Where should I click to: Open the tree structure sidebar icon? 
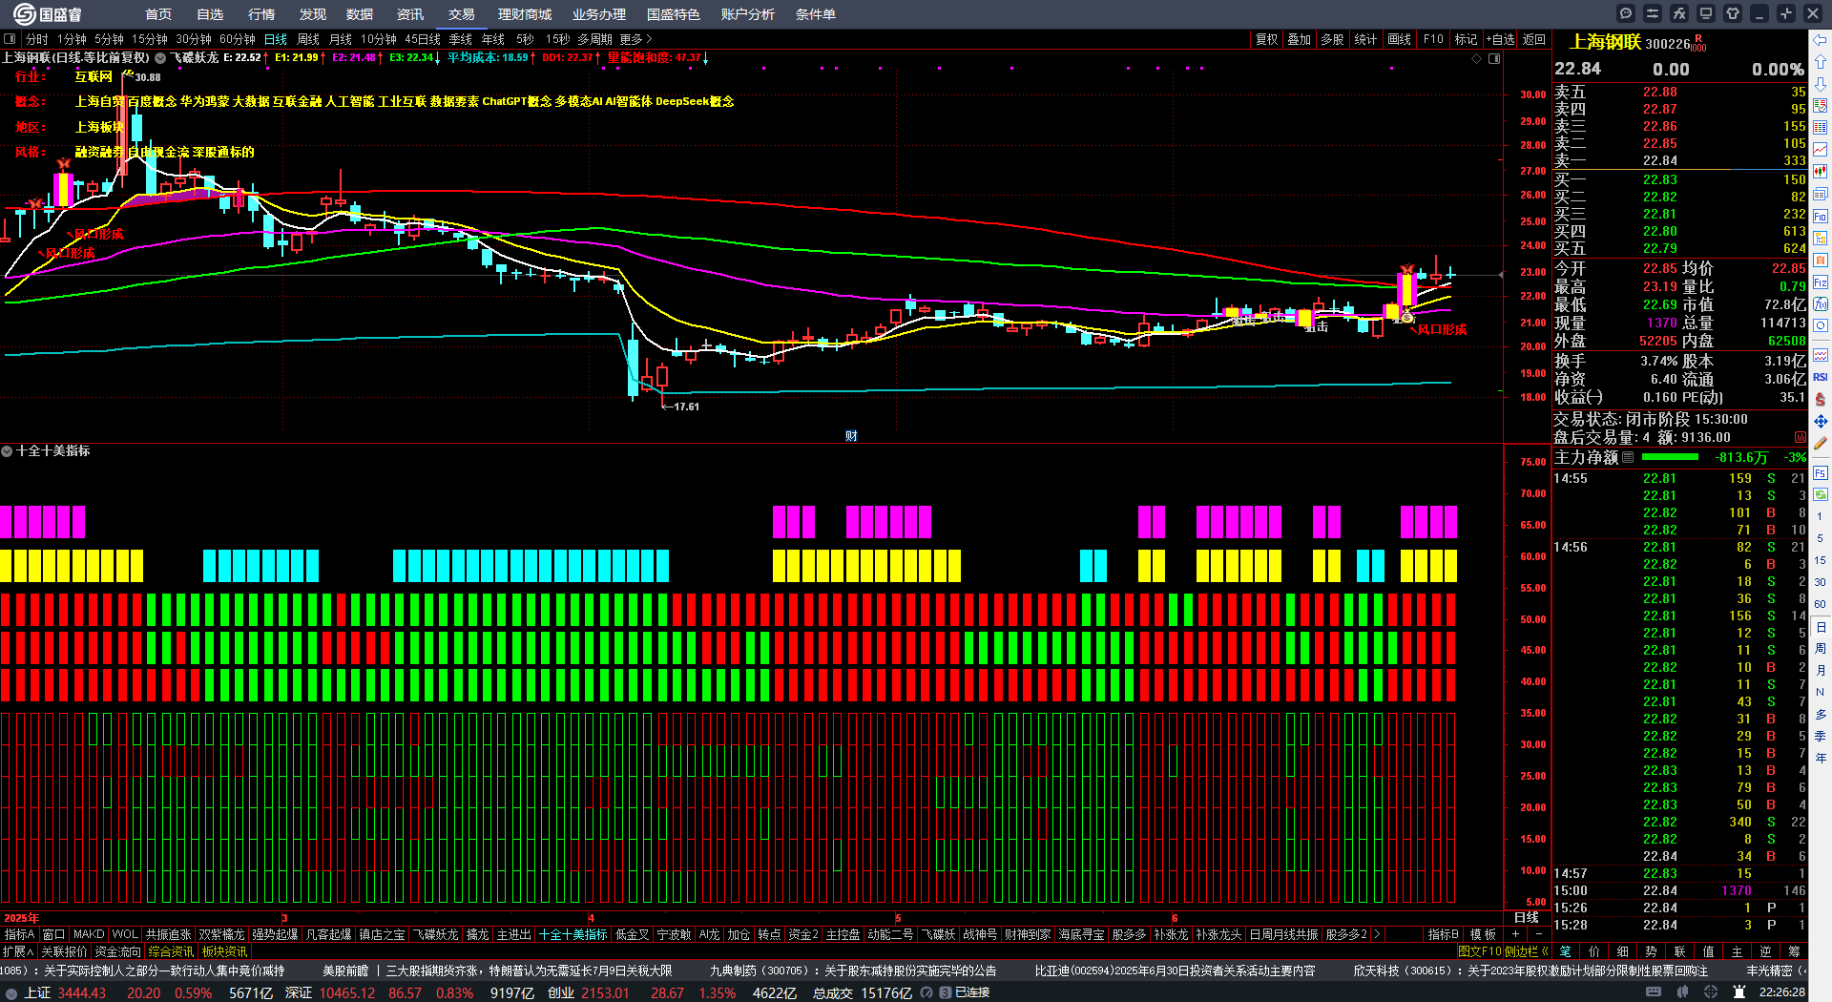coord(1821,238)
